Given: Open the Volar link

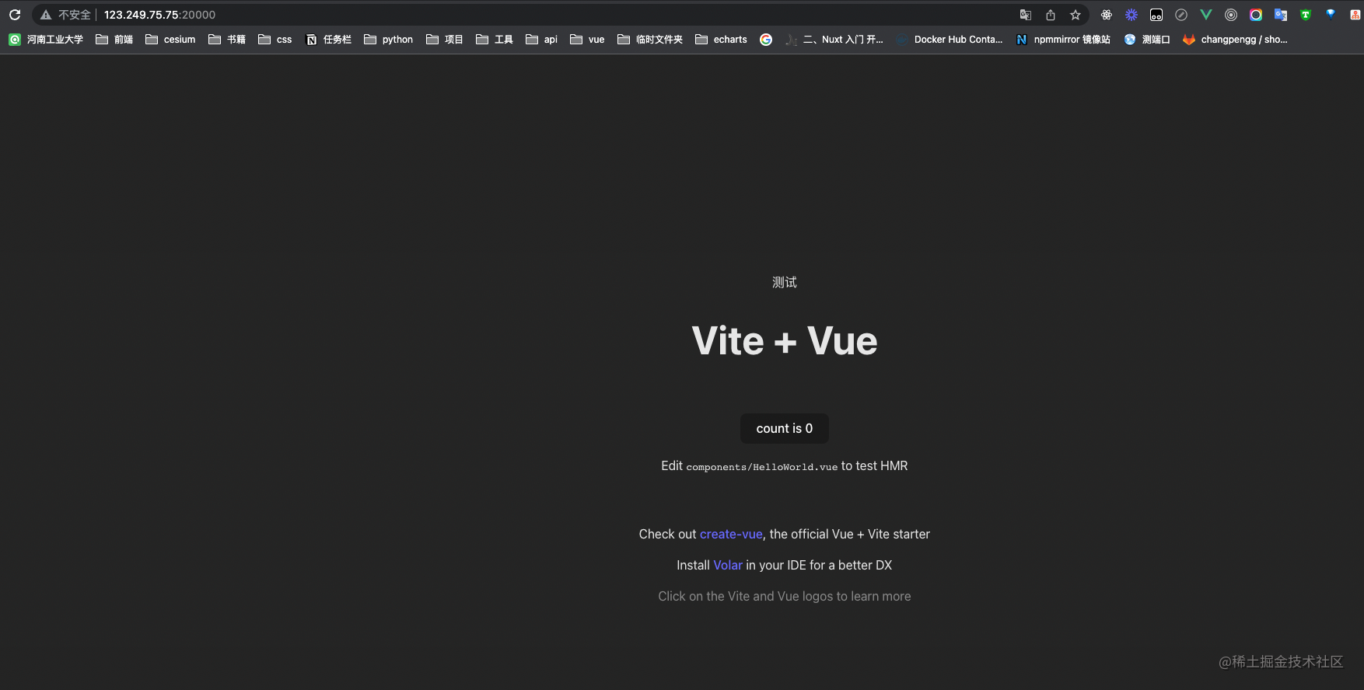Looking at the screenshot, I should [x=728, y=566].
